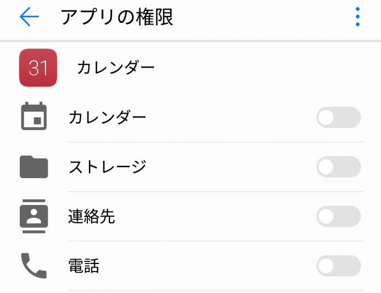This screenshot has width=381, height=293.
Task: Tap the white knob of ストレージ switch
Action: (x=326, y=167)
